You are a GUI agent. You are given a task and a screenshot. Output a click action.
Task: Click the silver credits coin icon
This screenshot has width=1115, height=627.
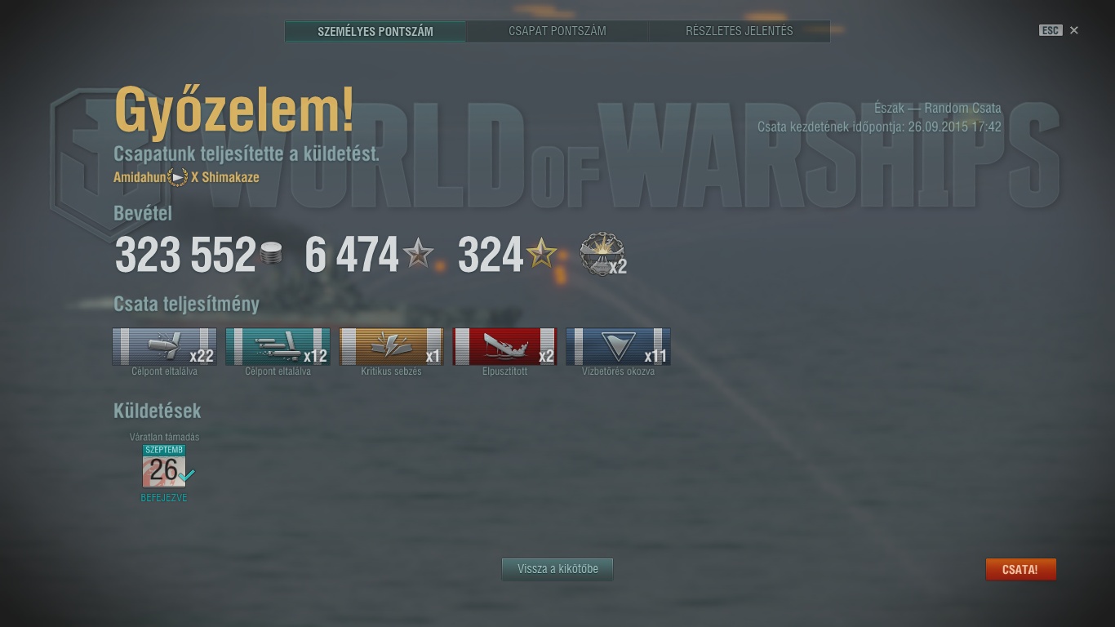click(x=271, y=253)
